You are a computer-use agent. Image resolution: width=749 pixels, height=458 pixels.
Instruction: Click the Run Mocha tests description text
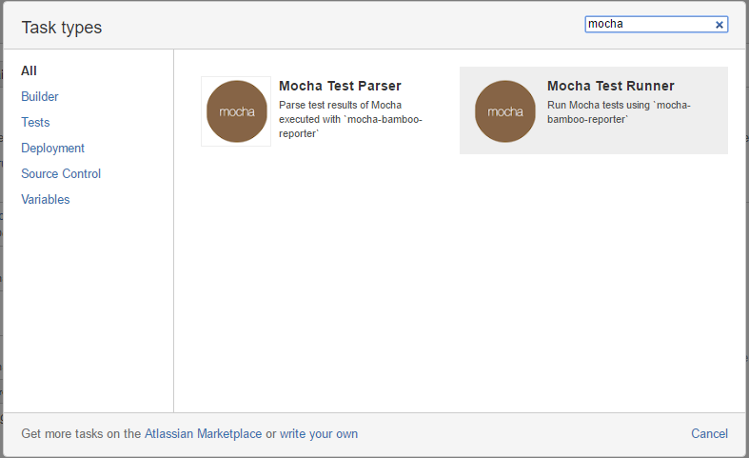tap(619, 111)
